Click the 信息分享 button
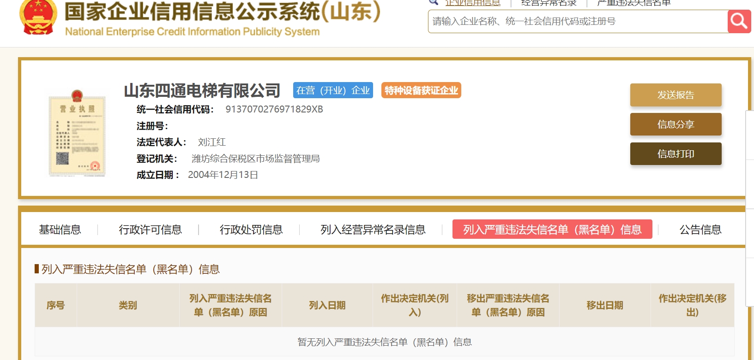 click(676, 124)
